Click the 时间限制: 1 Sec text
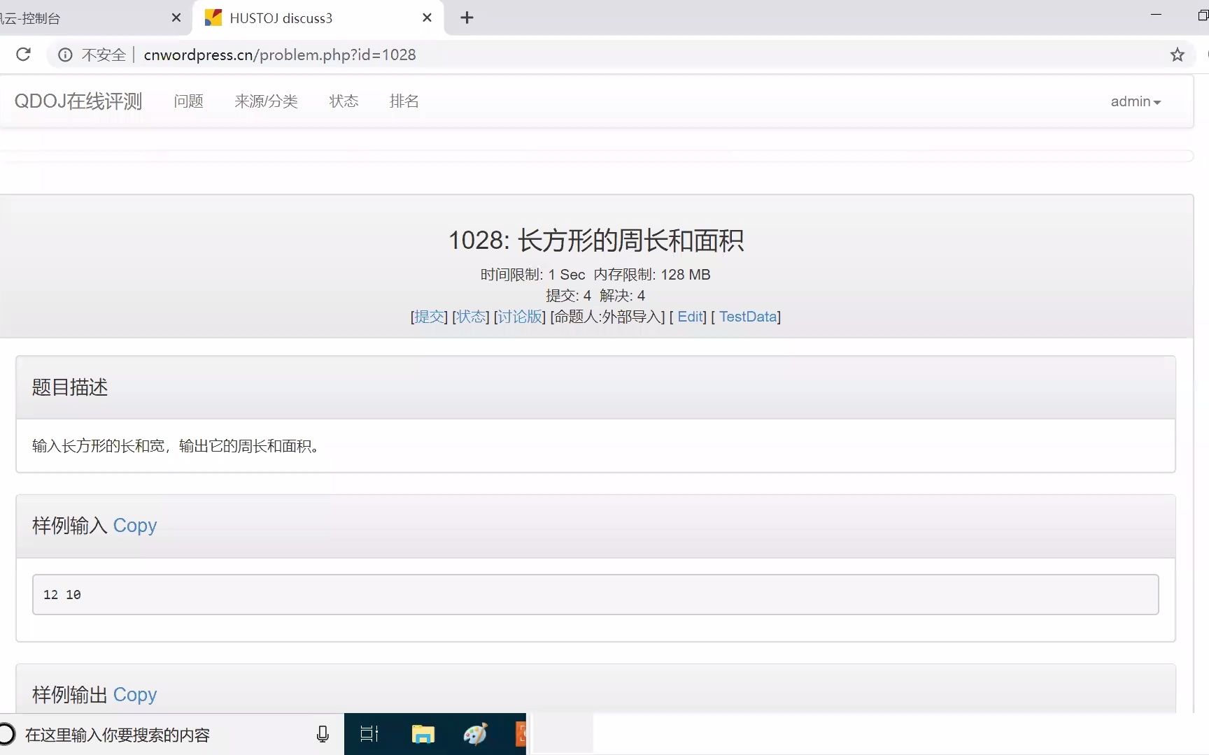The width and height of the screenshot is (1209, 755). pos(532,275)
